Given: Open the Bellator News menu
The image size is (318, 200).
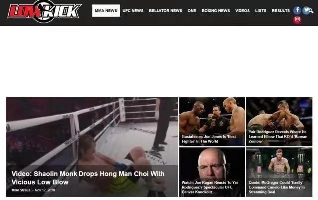Looking at the screenshot, I should [x=165, y=11].
